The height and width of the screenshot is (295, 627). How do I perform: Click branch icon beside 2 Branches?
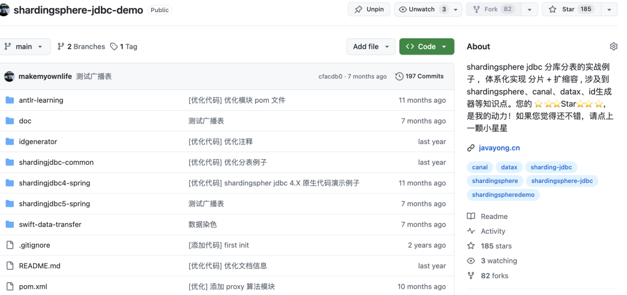61,47
